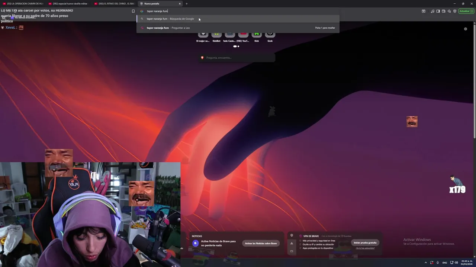Show hidden system tray icons chevron
Image resolution: width=476 pixels, height=267 pixels.
coord(426,263)
